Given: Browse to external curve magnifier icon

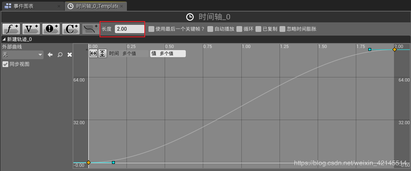Looking at the screenshot, I should point(60,55).
